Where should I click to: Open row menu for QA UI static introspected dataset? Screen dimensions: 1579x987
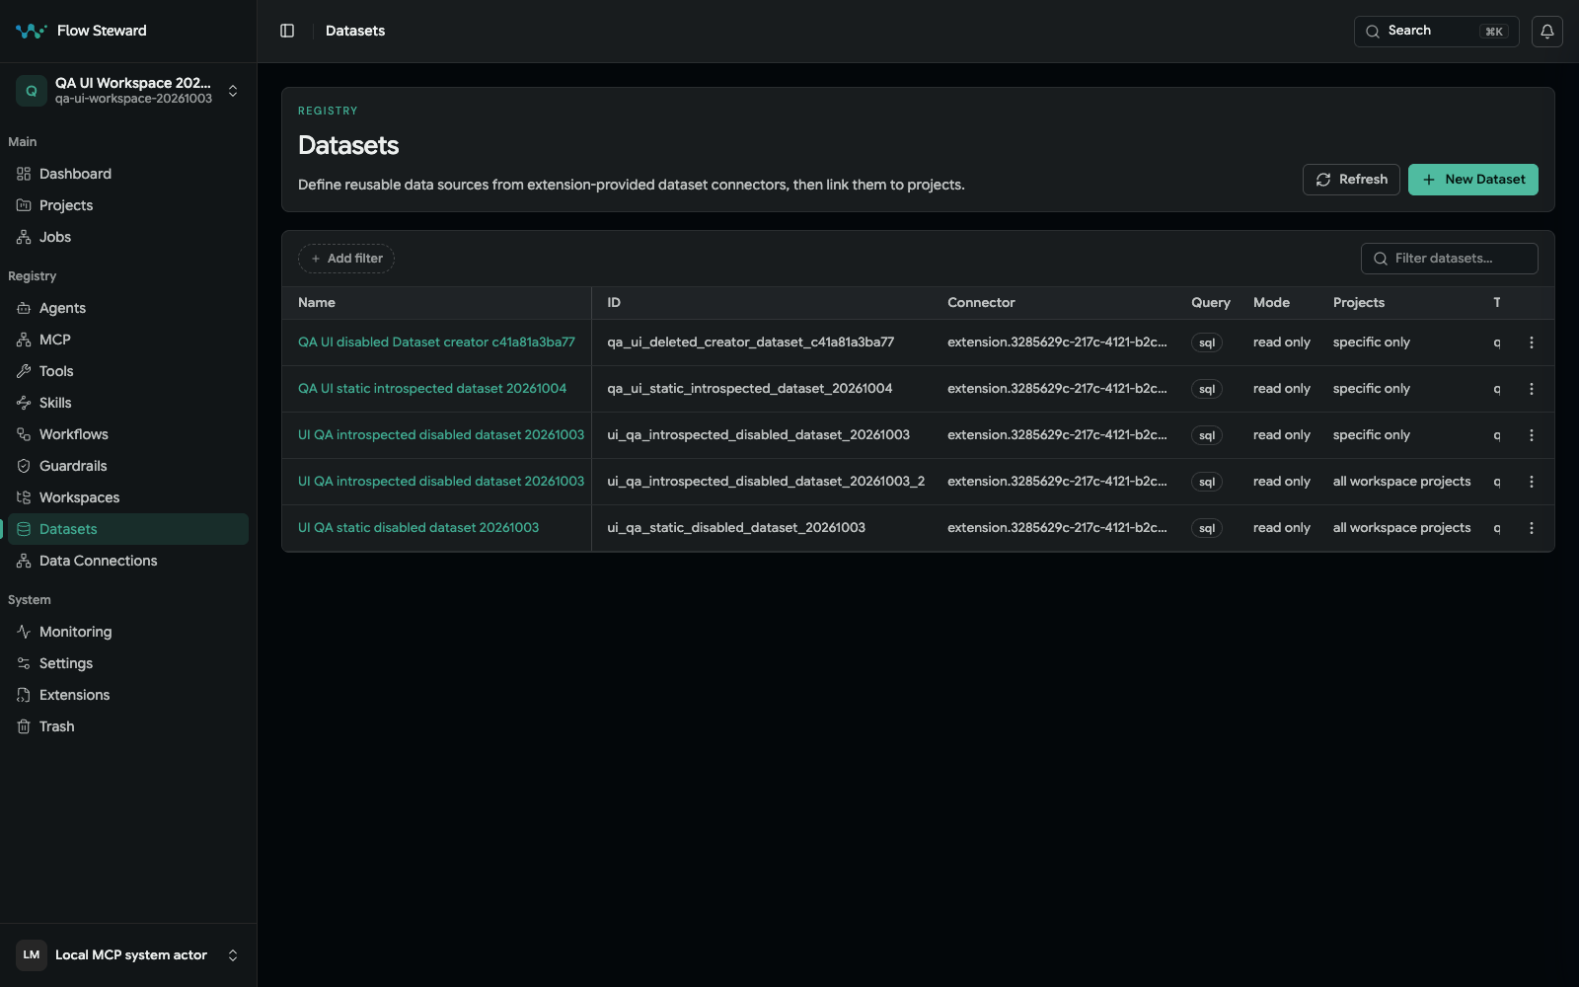click(1532, 389)
